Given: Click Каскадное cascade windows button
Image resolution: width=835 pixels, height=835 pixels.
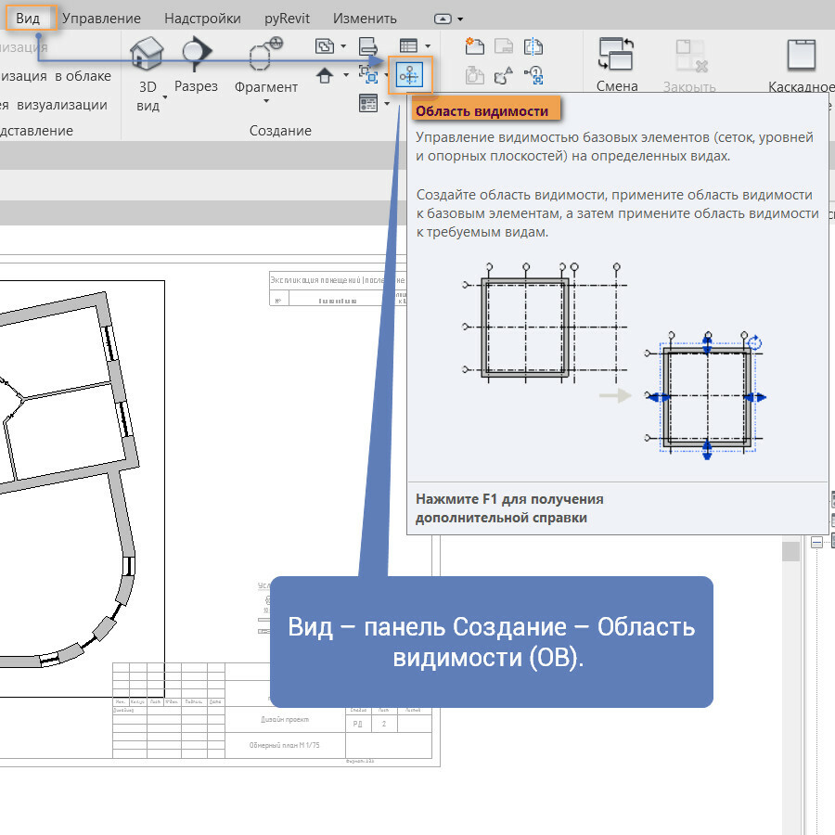Looking at the screenshot, I should 800,56.
